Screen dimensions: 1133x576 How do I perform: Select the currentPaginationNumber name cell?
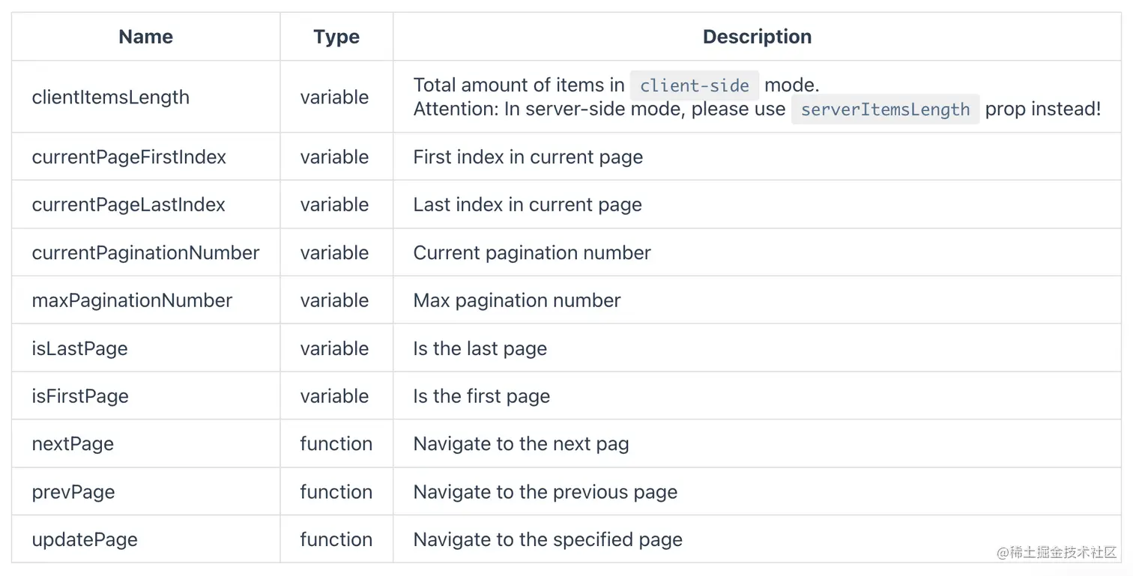[x=145, y=252]
